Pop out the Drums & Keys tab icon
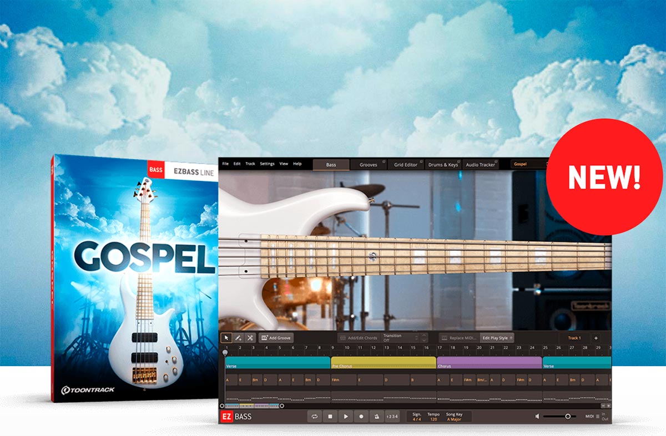666x436 pixels. point(459,162)
